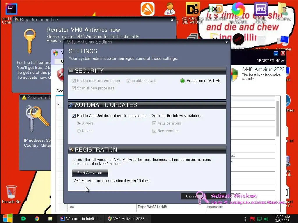The width and height of the screenshot is (298, 223).
Task: Open the HxD hex editor desktop icon
Action: point(215,9)
